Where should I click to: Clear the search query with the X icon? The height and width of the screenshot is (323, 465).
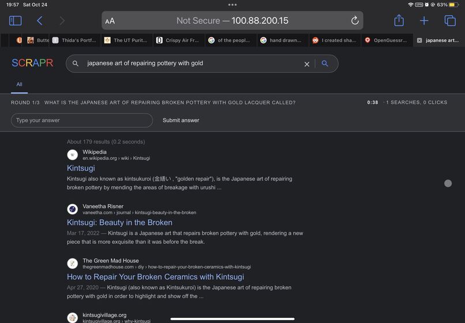tap(307, 64)
